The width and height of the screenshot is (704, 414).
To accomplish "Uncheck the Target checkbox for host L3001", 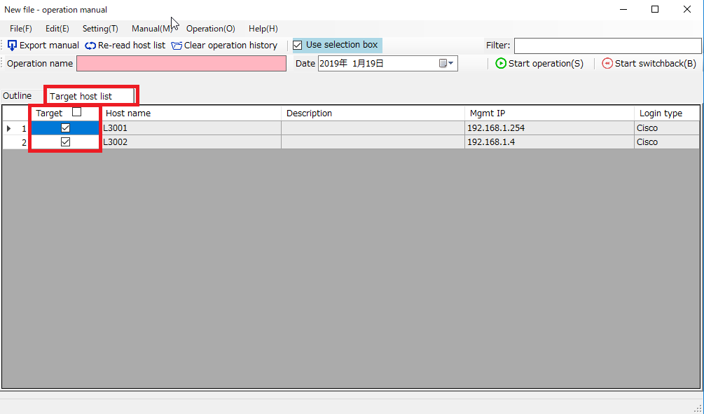I will pyautogui.click(x=66, y=128).
